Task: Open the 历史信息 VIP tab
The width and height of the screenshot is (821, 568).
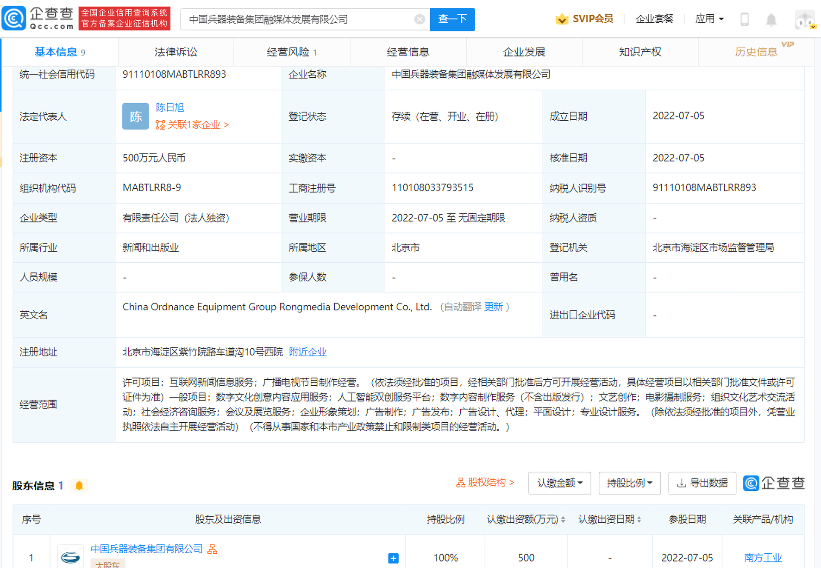Action: click(x=757, y=52)
